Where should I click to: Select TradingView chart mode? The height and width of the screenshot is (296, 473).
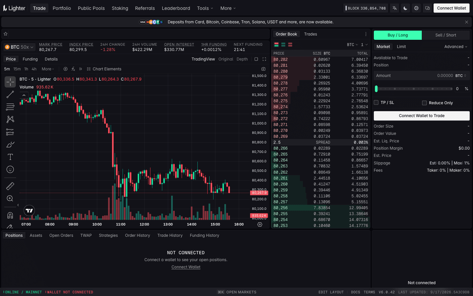click(x=203, y=59)
